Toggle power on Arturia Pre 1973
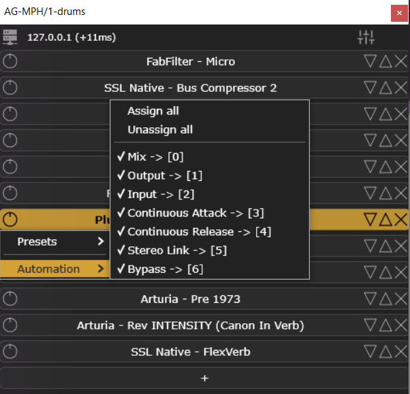This screenshot has width=410, height=394. [x=10, y=298]
